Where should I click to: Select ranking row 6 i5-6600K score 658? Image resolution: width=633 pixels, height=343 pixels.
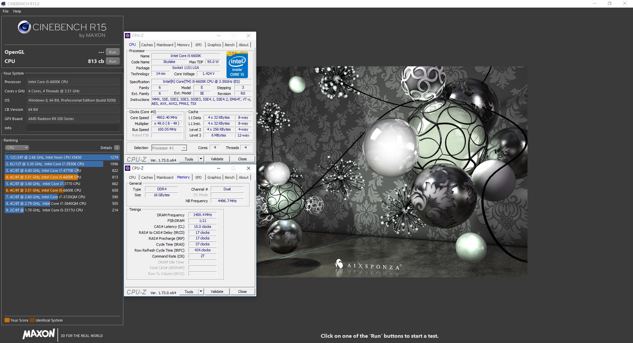point(62,190)
